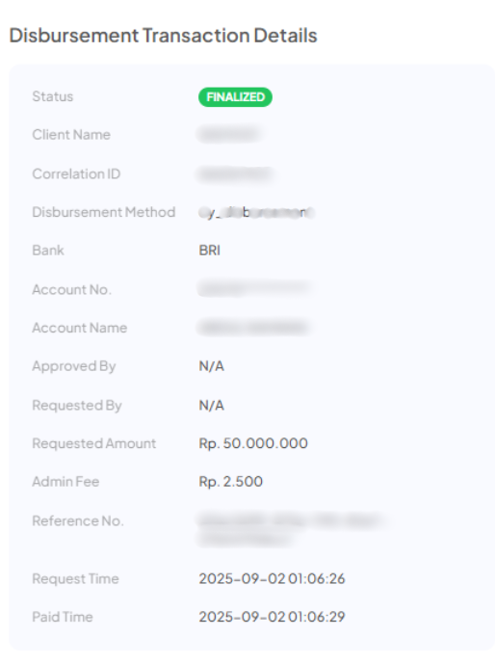Click the Reference No. label

coord(78,520)
